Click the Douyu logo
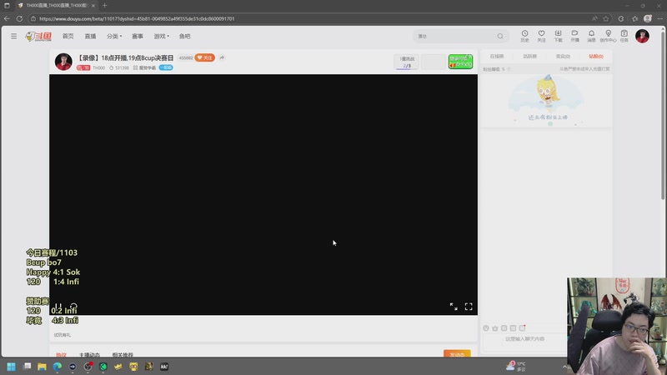This screenshot has height=375, width=667. click(38, 37)
